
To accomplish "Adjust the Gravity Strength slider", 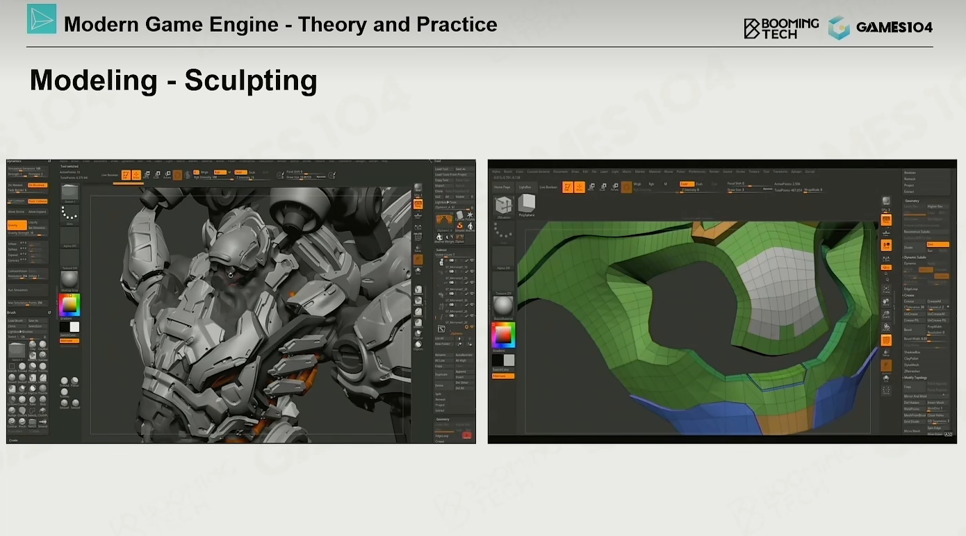I will [28, 233].
